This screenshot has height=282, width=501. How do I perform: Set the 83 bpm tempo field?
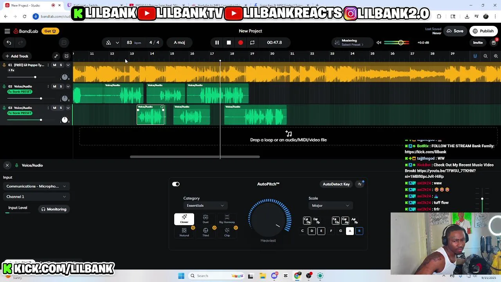(x=133, y=42)
